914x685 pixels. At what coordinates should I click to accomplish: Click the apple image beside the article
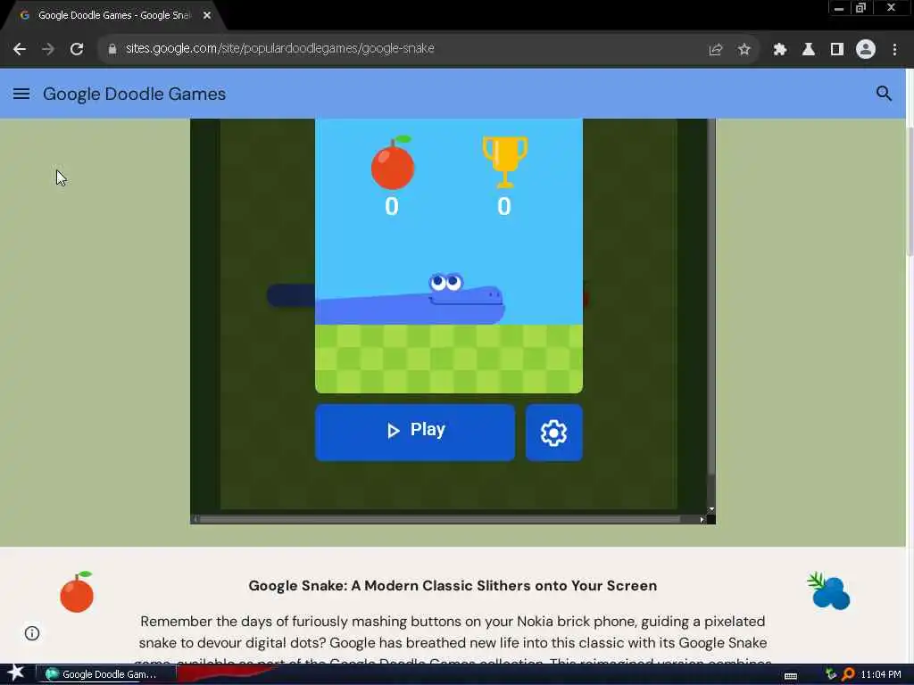point(77,592)
